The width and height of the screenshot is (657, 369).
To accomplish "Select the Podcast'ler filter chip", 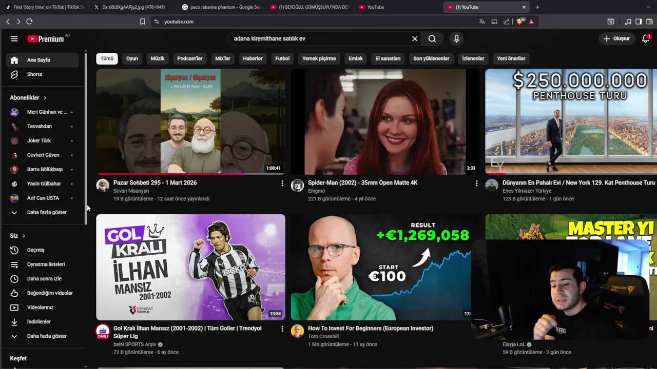I will 190,58.
